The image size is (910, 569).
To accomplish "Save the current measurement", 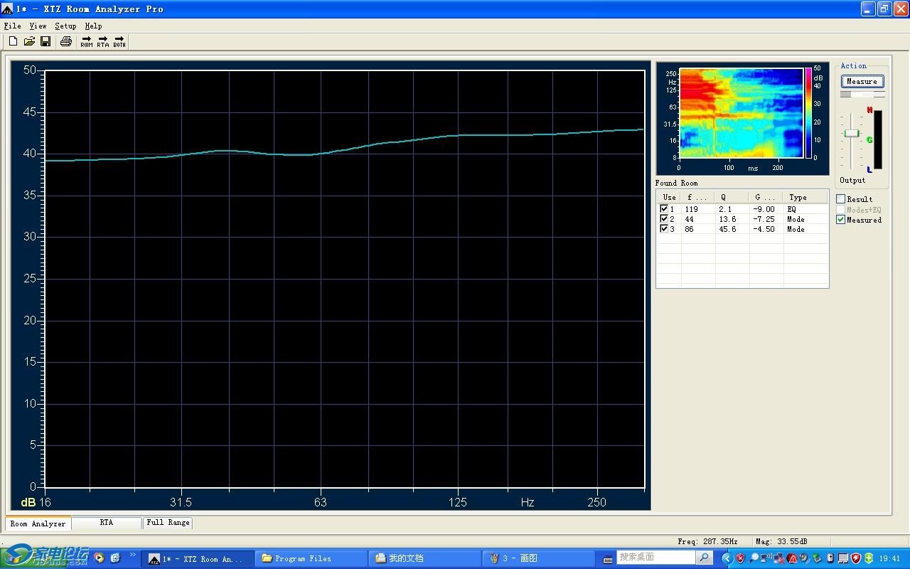I will coord(45,41).
